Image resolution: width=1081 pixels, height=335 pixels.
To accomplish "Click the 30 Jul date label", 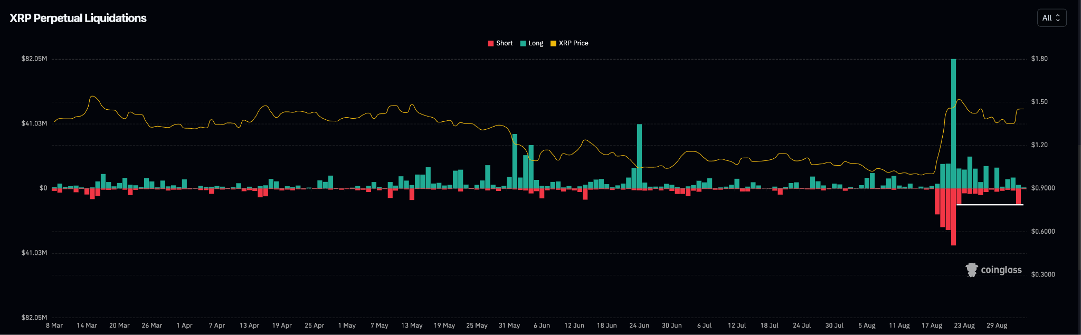I will tap(835, 326).
